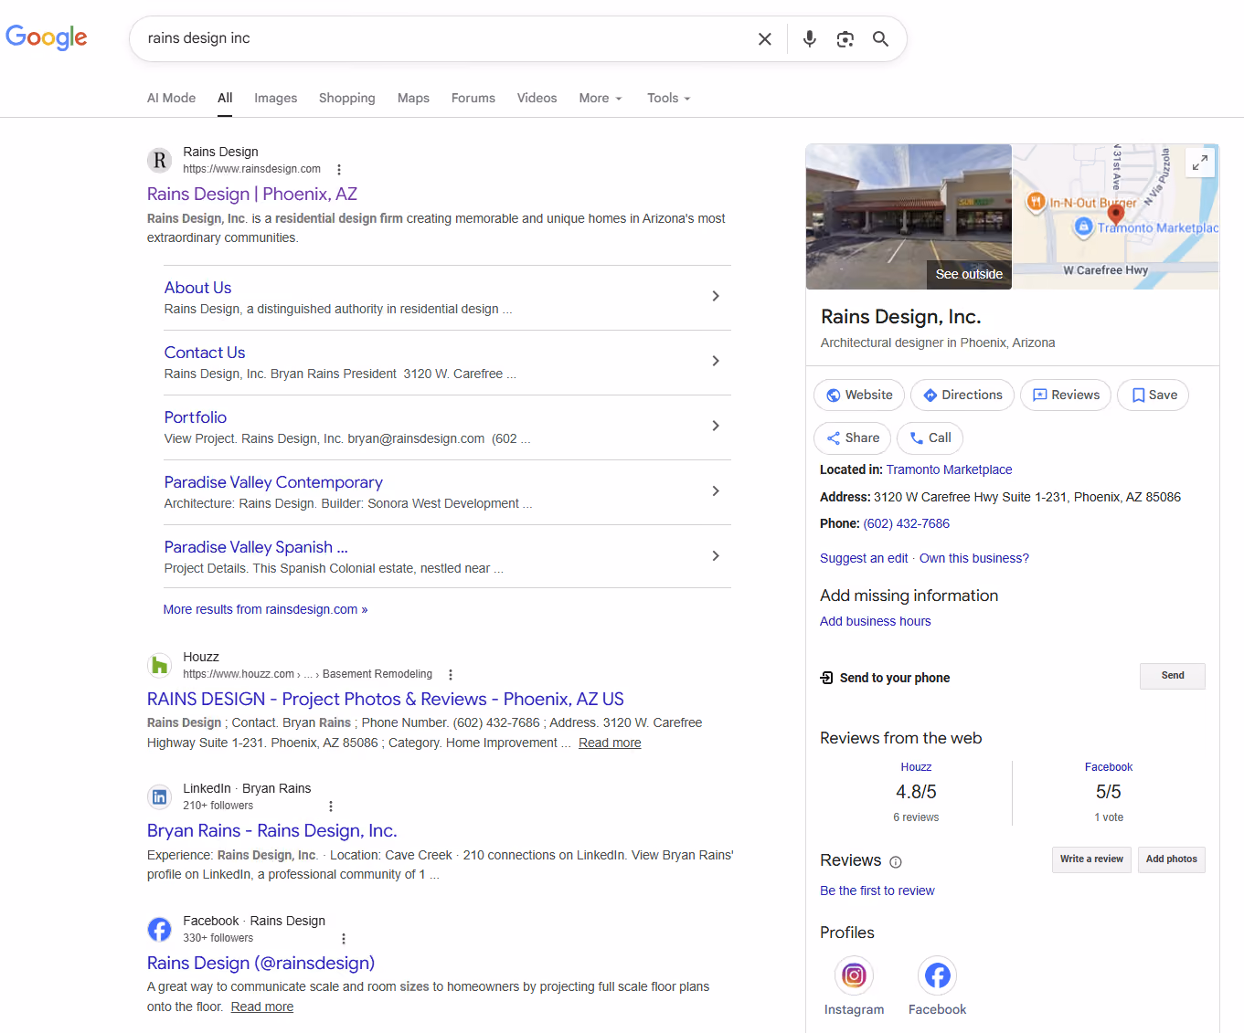Click the 'See outside' street view photo
The width and height of the screenshot is (1244, 1033).
point(909,216)
